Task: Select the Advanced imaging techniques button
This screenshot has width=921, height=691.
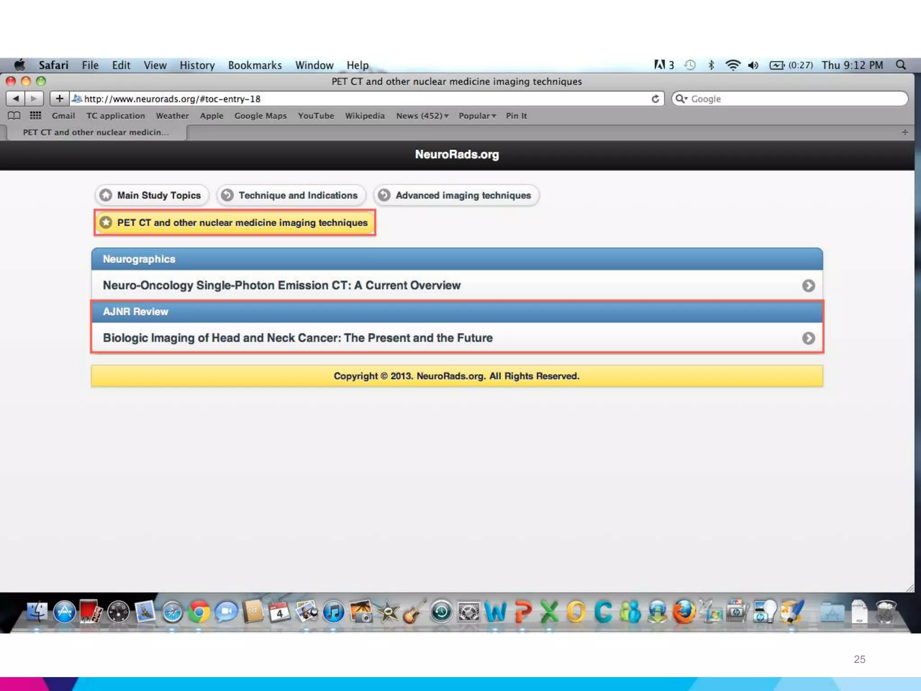Action: [x=456, y=195]
